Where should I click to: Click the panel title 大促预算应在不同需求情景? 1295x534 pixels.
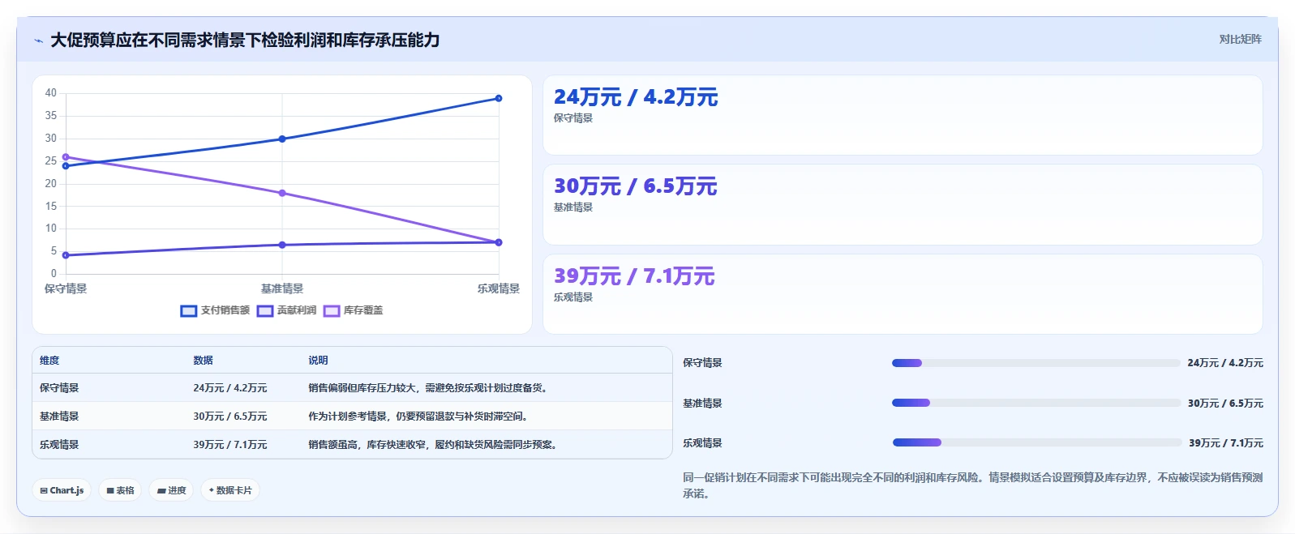pyautogui.click(x=245, y=41)
